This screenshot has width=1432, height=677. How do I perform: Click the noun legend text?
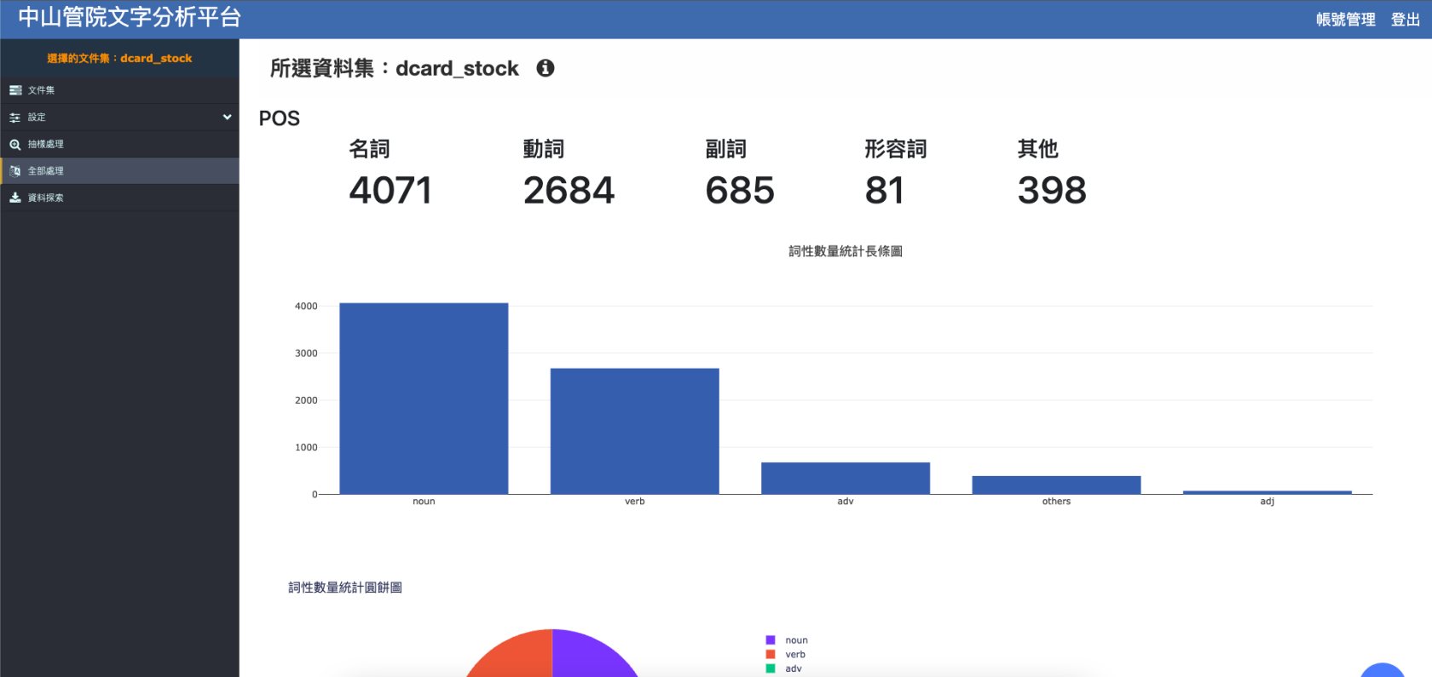point(797,640)
